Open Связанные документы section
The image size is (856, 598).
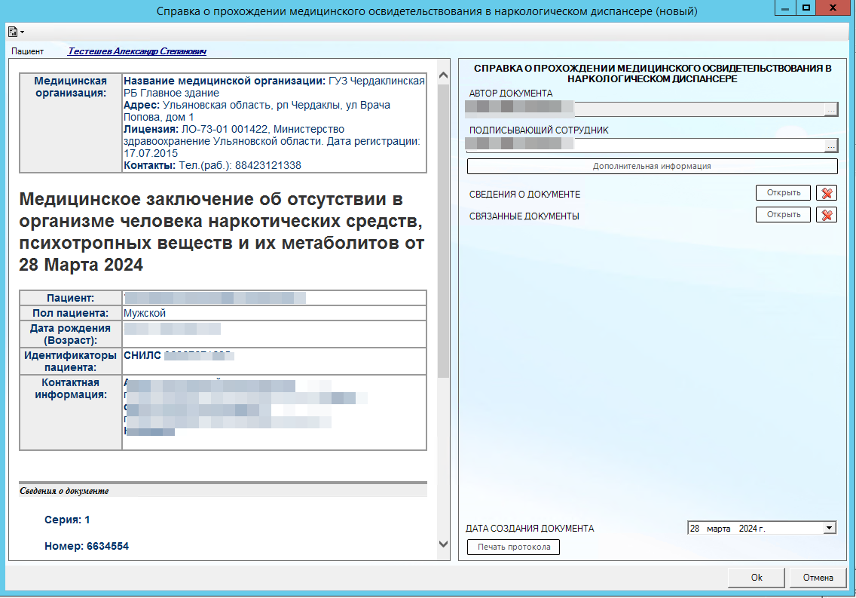click(x=784, y=215)
